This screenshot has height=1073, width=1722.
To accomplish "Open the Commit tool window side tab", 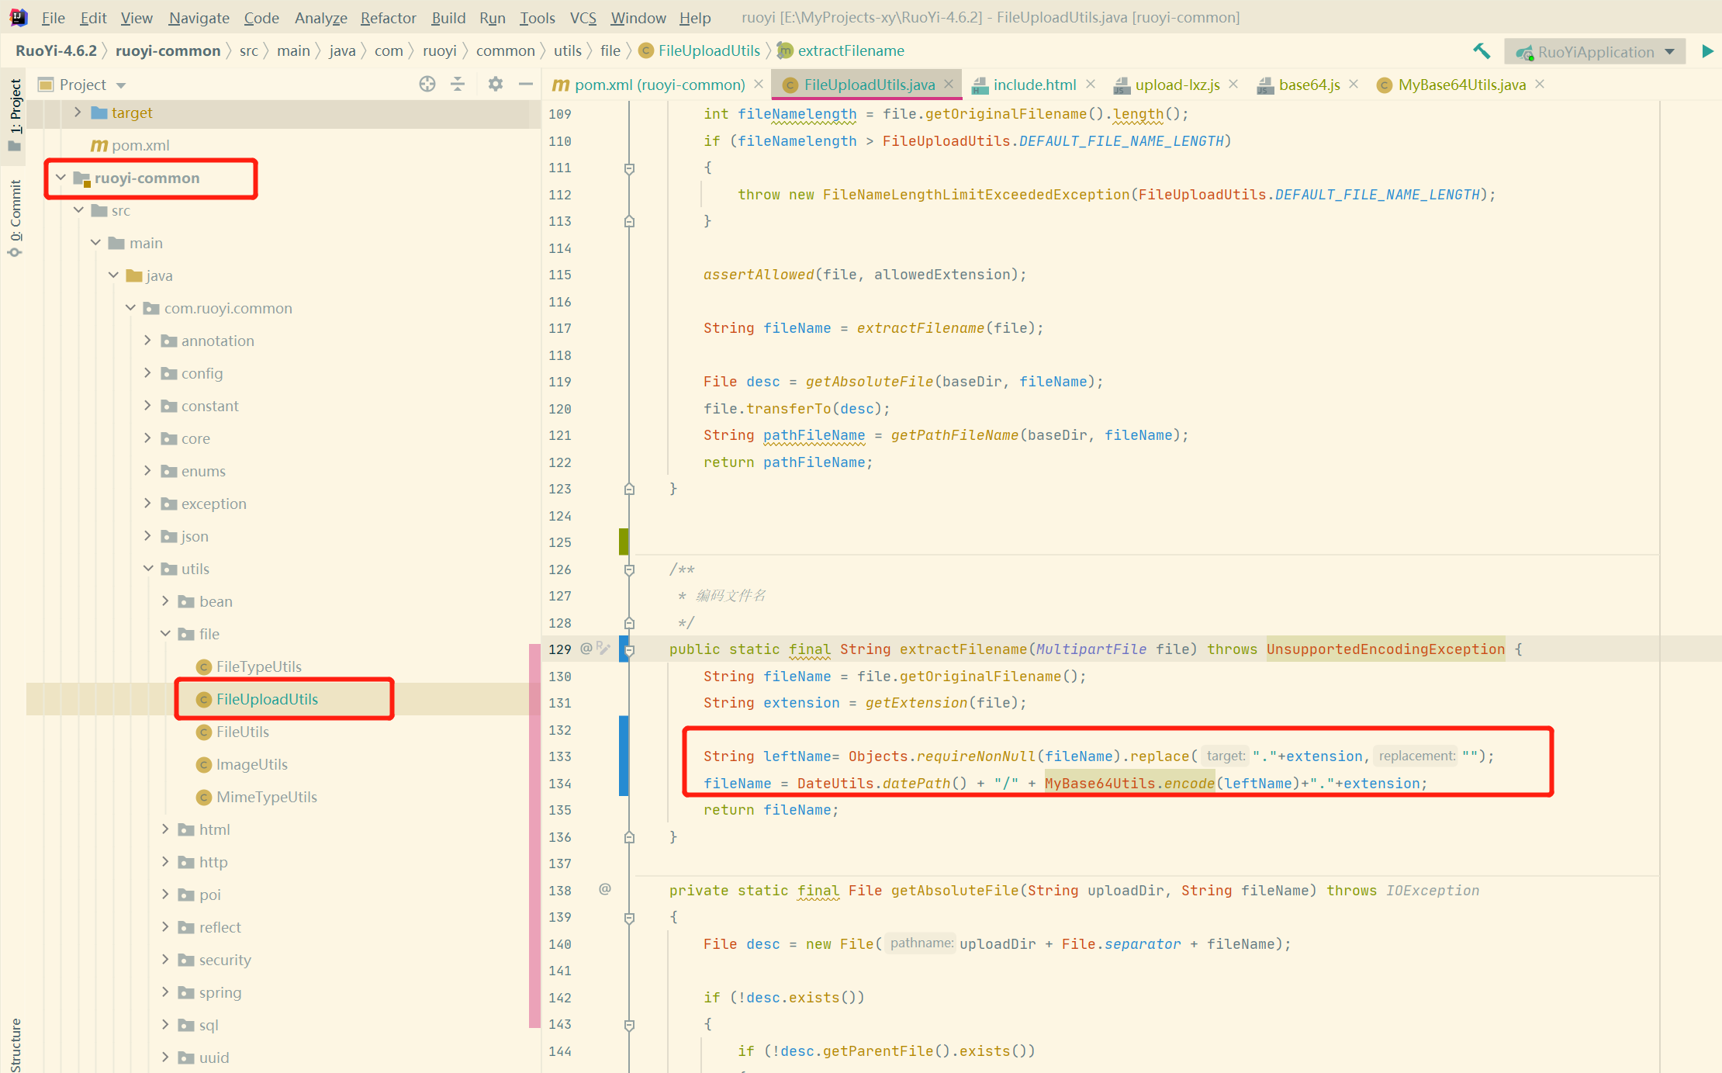I will point(15,219).
